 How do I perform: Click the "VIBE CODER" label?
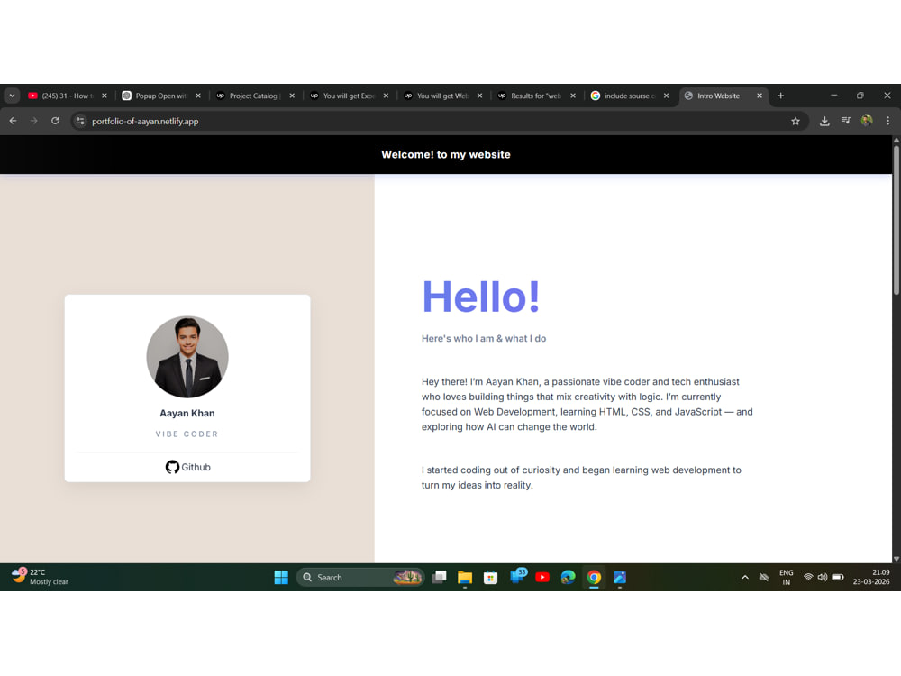coord(187,434)
